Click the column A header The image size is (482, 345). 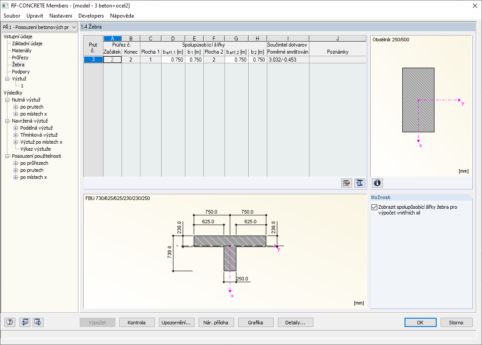coord(113,39)
